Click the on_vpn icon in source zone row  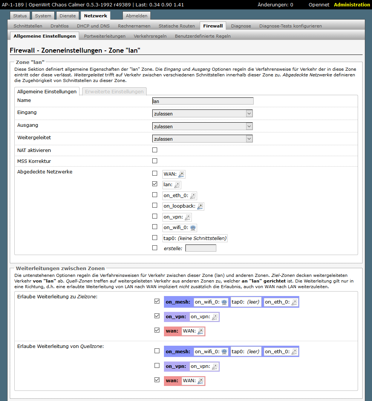(215, 366)
